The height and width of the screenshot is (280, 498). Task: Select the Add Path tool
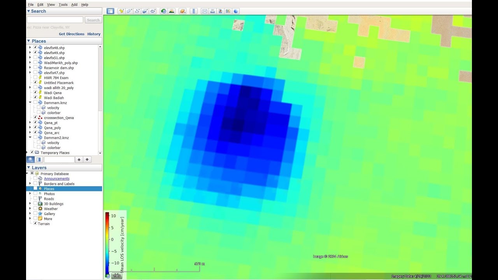137,11
